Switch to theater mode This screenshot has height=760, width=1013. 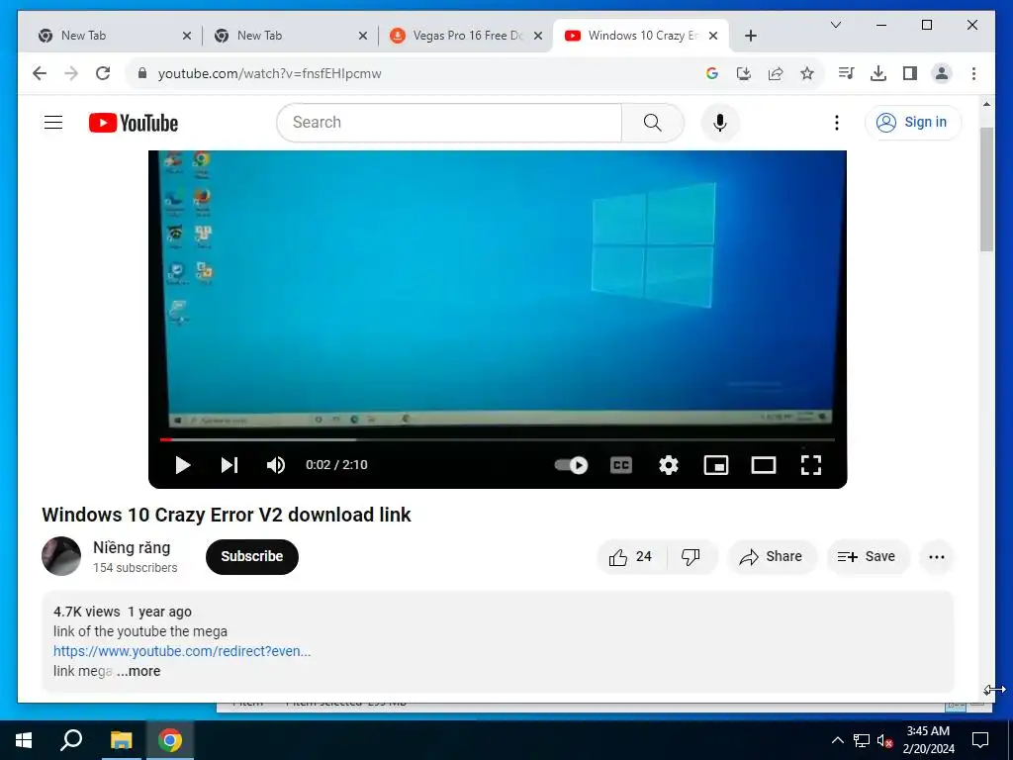click(x=764, y=465)
